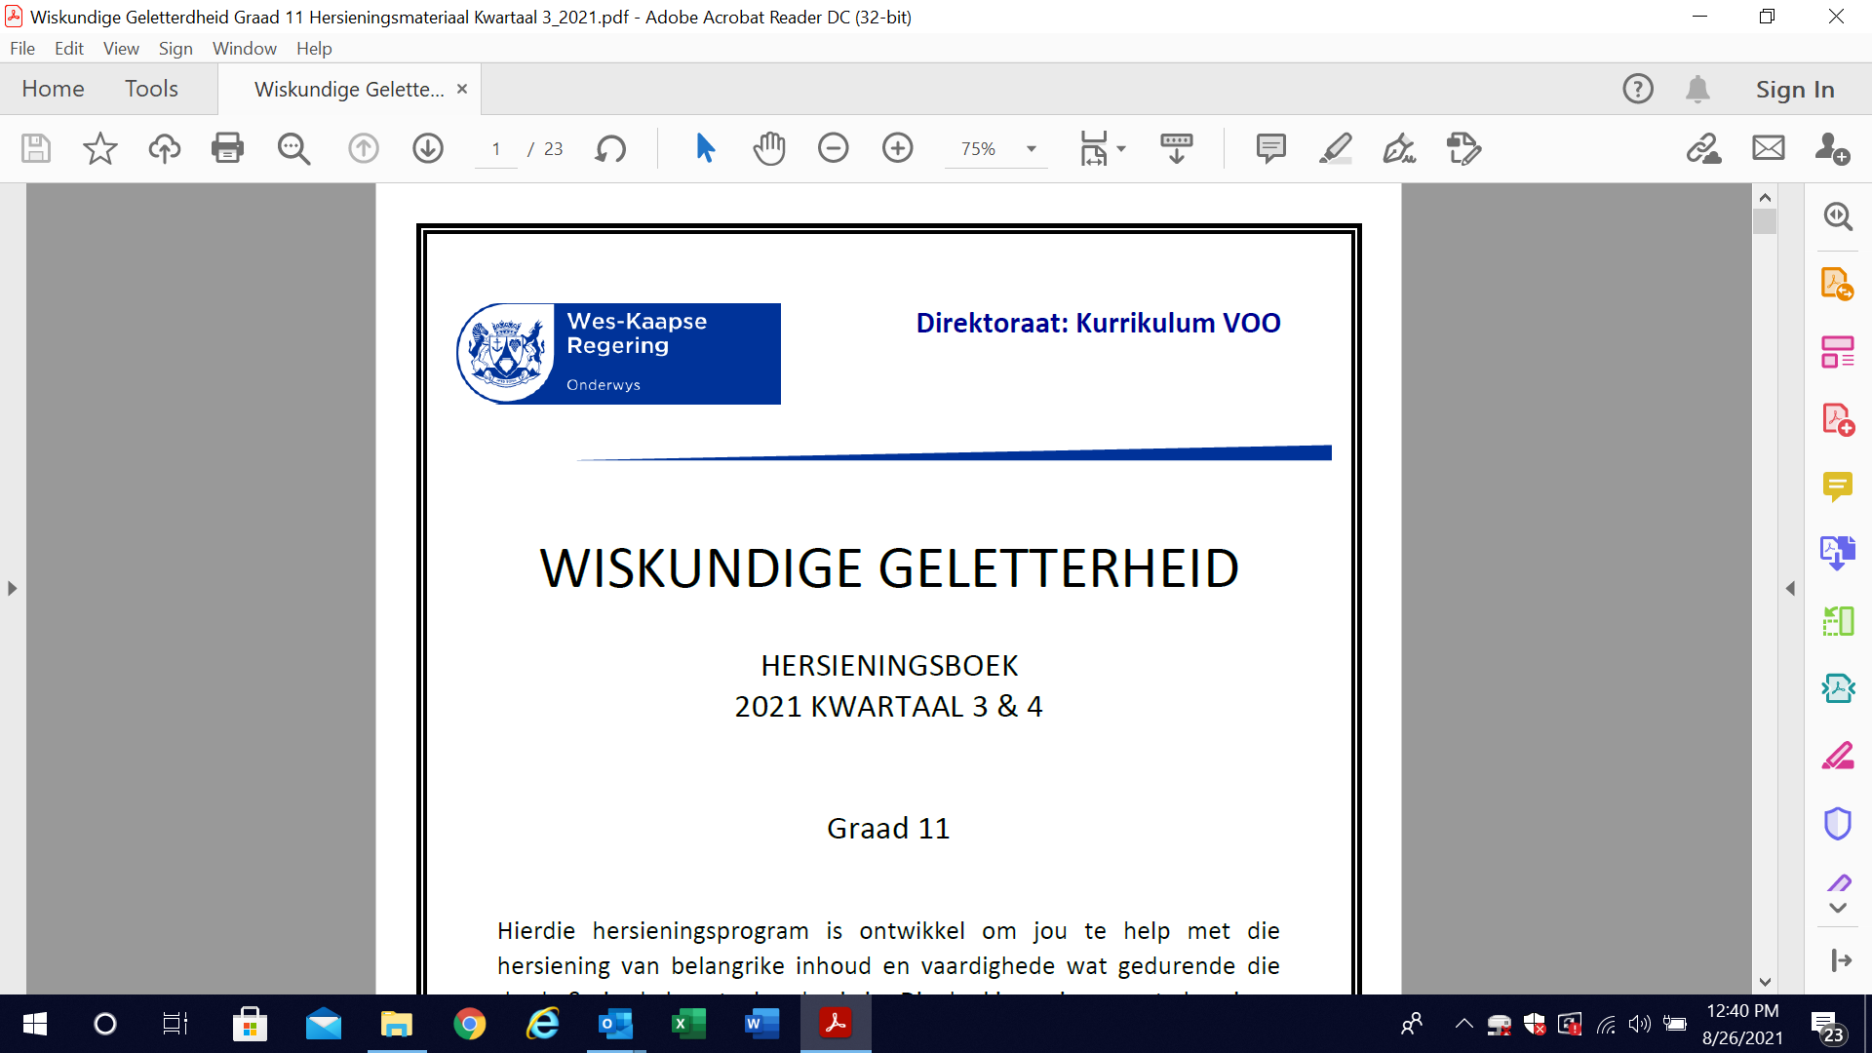Open the Combine Files tool in the right pane
The width and height of the screenshot is (1872, 1053).
(1838, 553)
